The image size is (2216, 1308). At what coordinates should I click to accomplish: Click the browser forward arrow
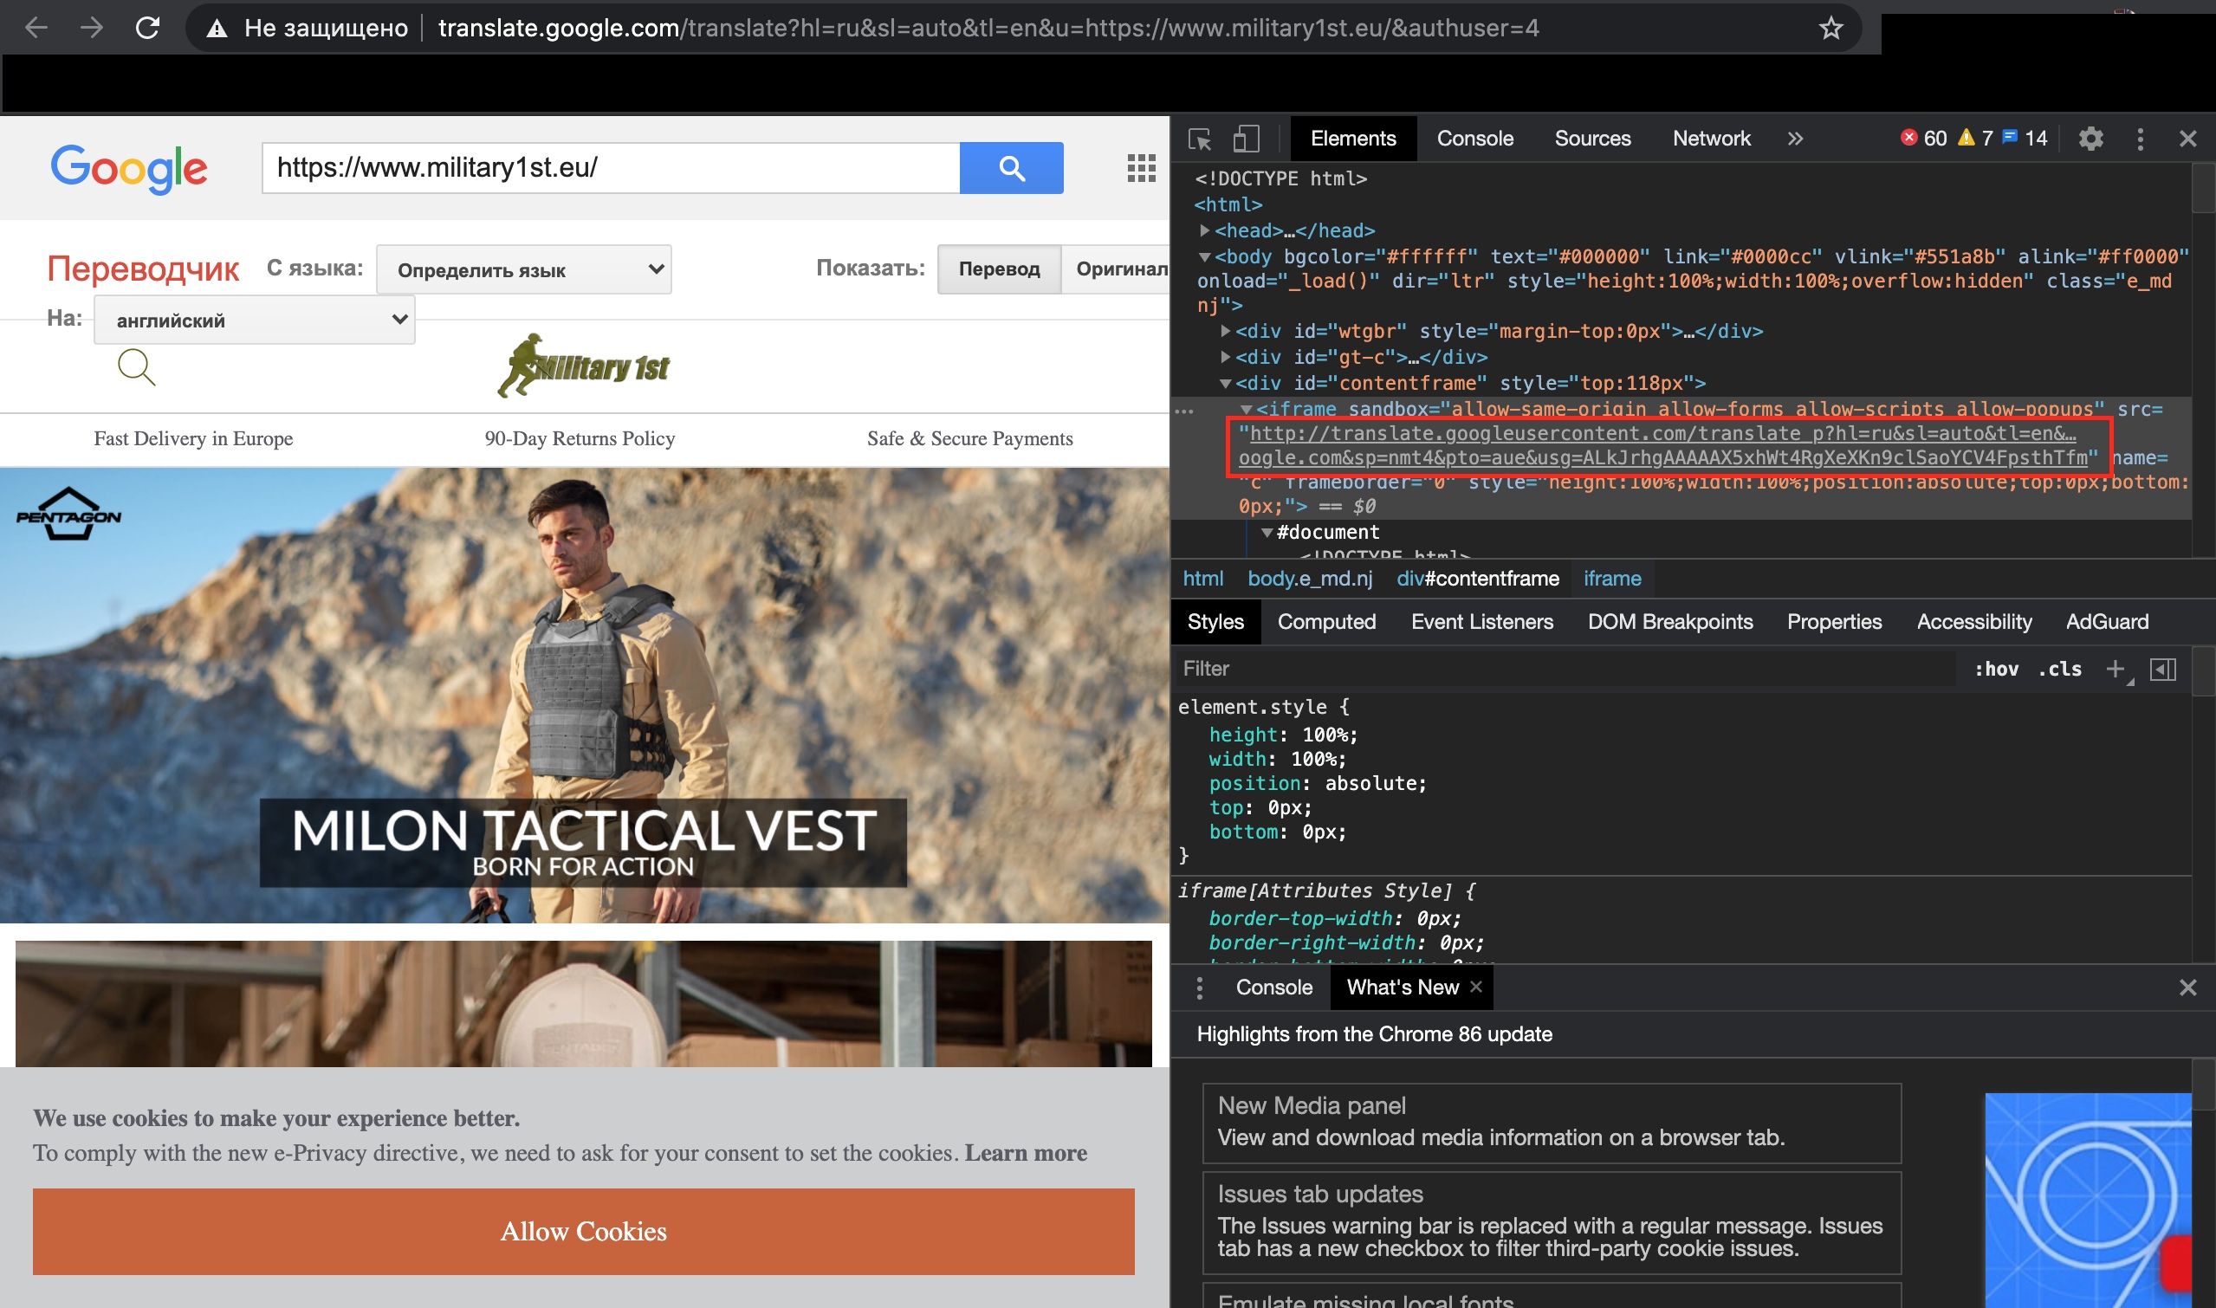coord(92,29)
